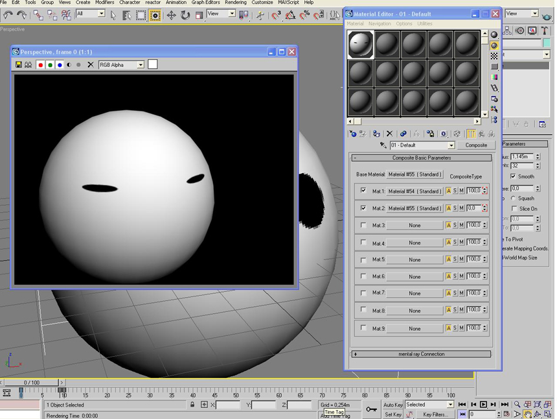Save the rendered image with disk icon
The height and width of the screenshot is (419, 557).
pyautogui.click(x=19, y=65)
